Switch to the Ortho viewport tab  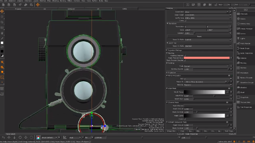click(125, 9)
